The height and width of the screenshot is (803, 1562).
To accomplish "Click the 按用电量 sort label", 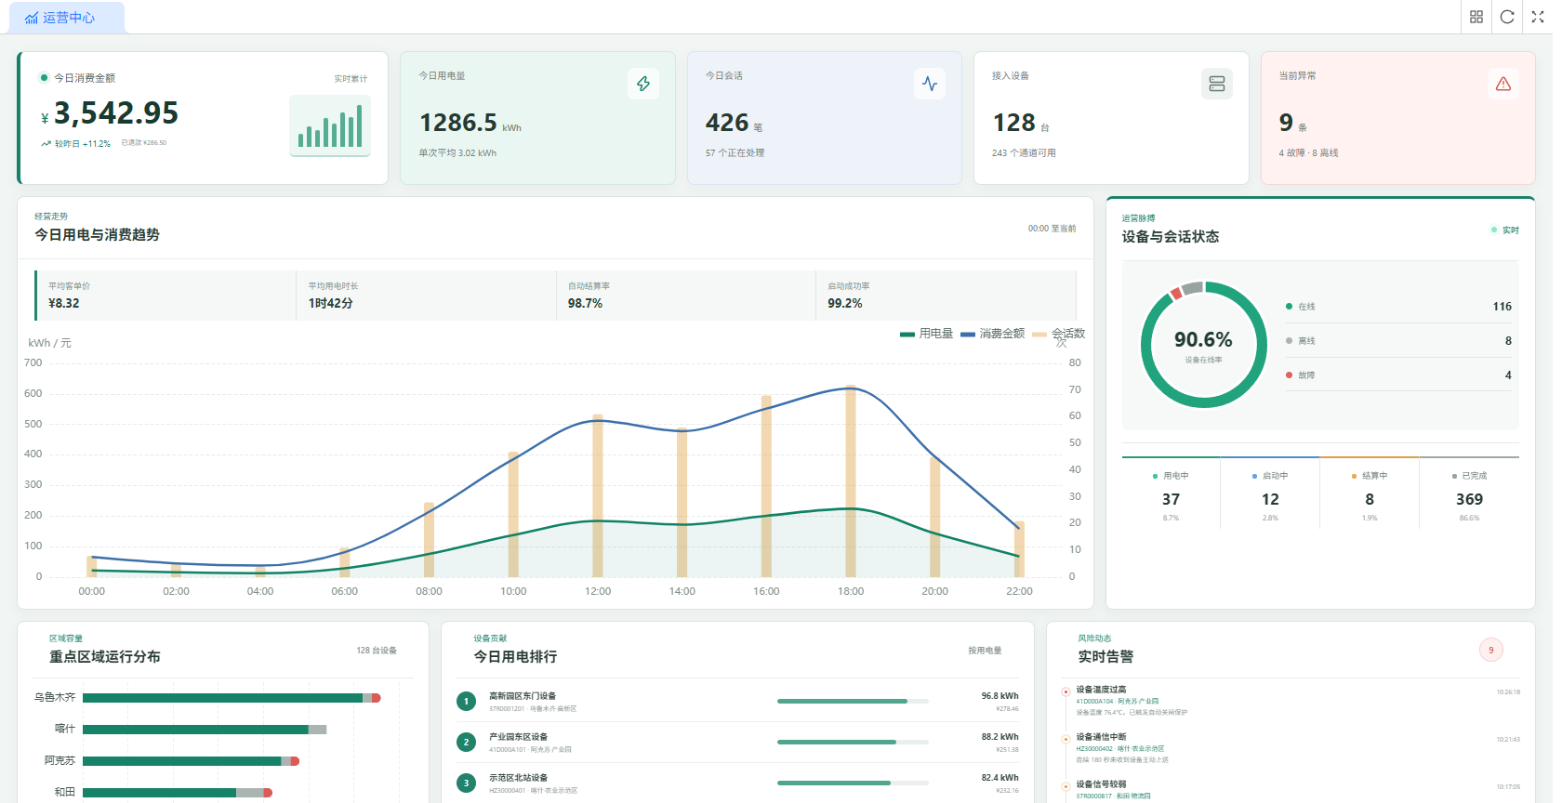I will tap(985, 651).
